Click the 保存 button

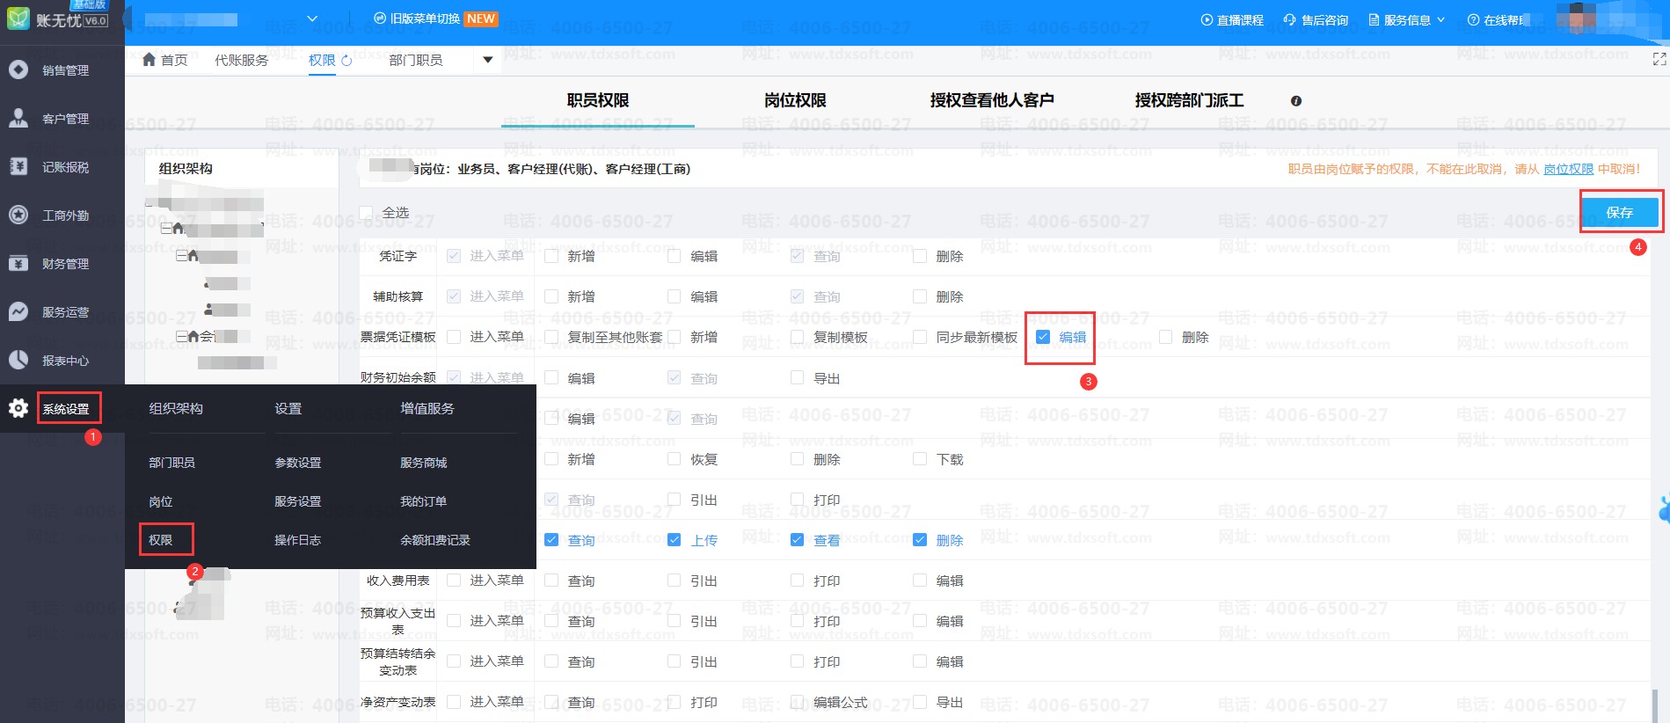[1619, 212]
